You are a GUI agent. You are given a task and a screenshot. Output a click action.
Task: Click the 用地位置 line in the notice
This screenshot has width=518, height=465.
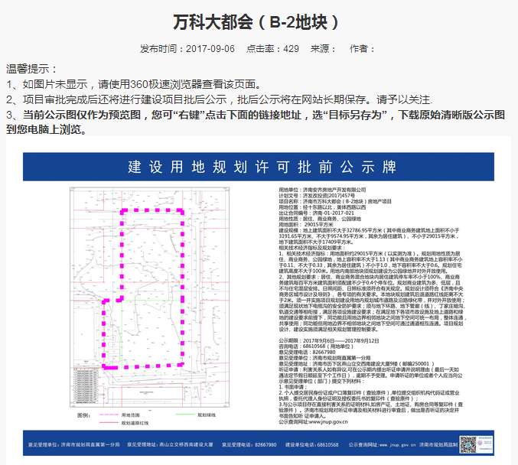click(x=322, y=207)
